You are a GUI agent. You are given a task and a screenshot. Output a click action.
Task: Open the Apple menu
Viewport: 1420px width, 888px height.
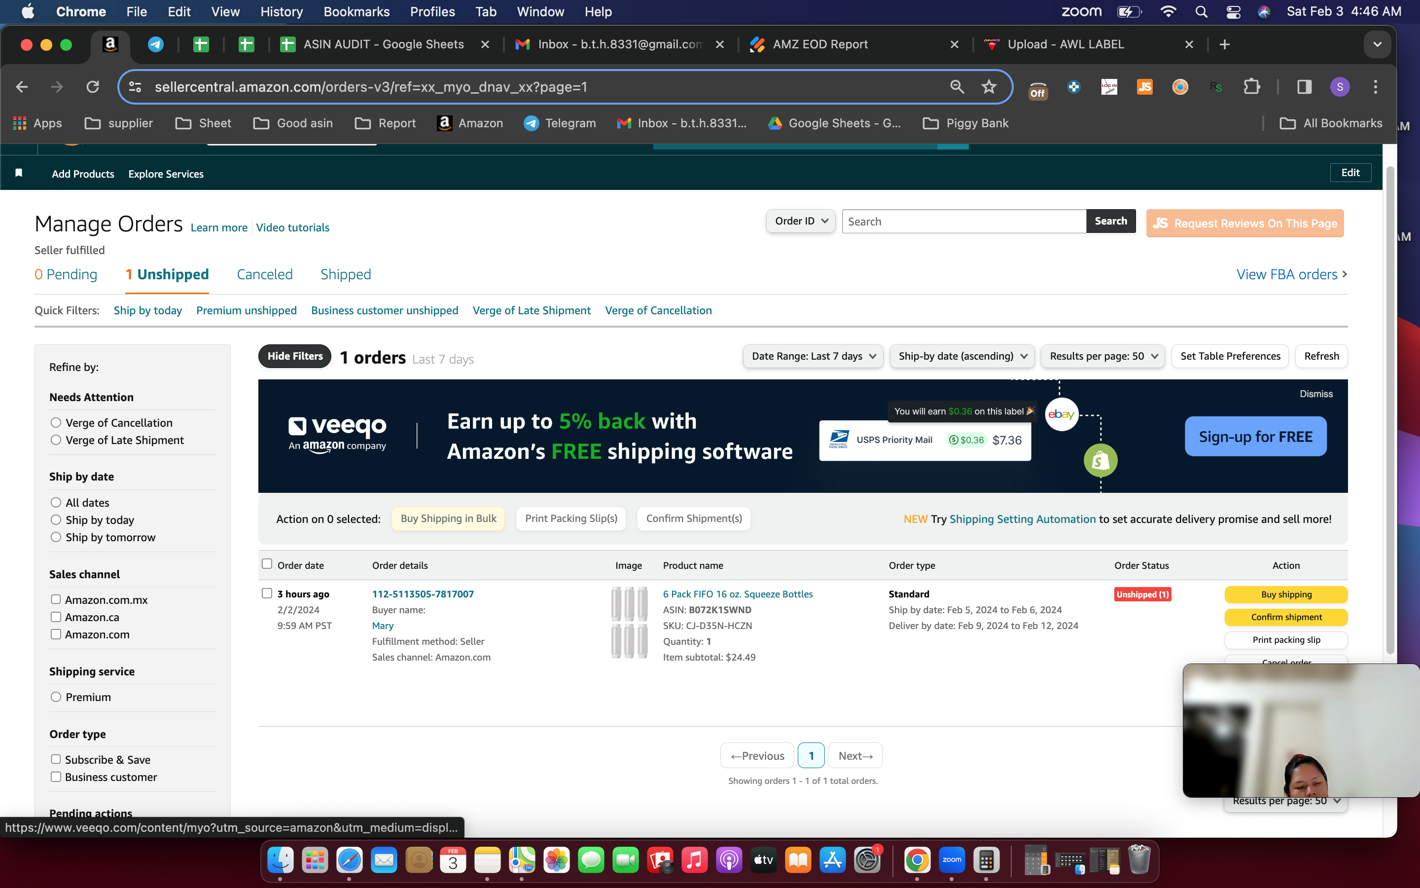(x=28, y=12)
